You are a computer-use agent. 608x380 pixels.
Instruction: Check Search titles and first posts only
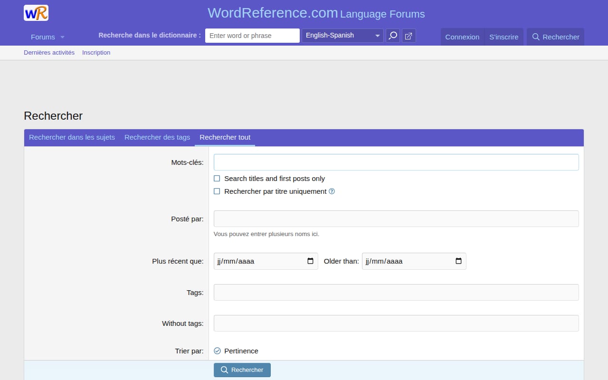[217, 179]
